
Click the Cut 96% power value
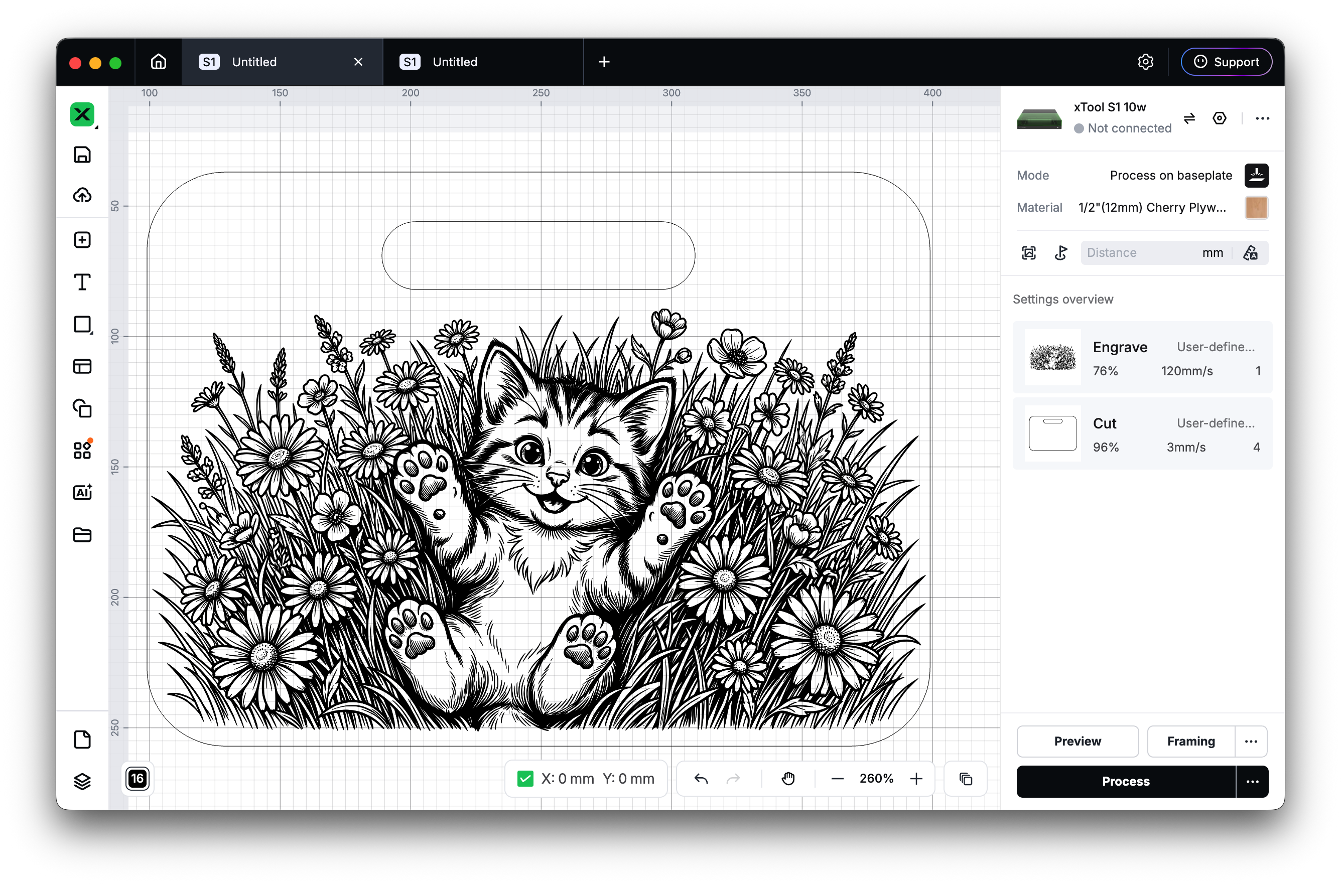1105,447
